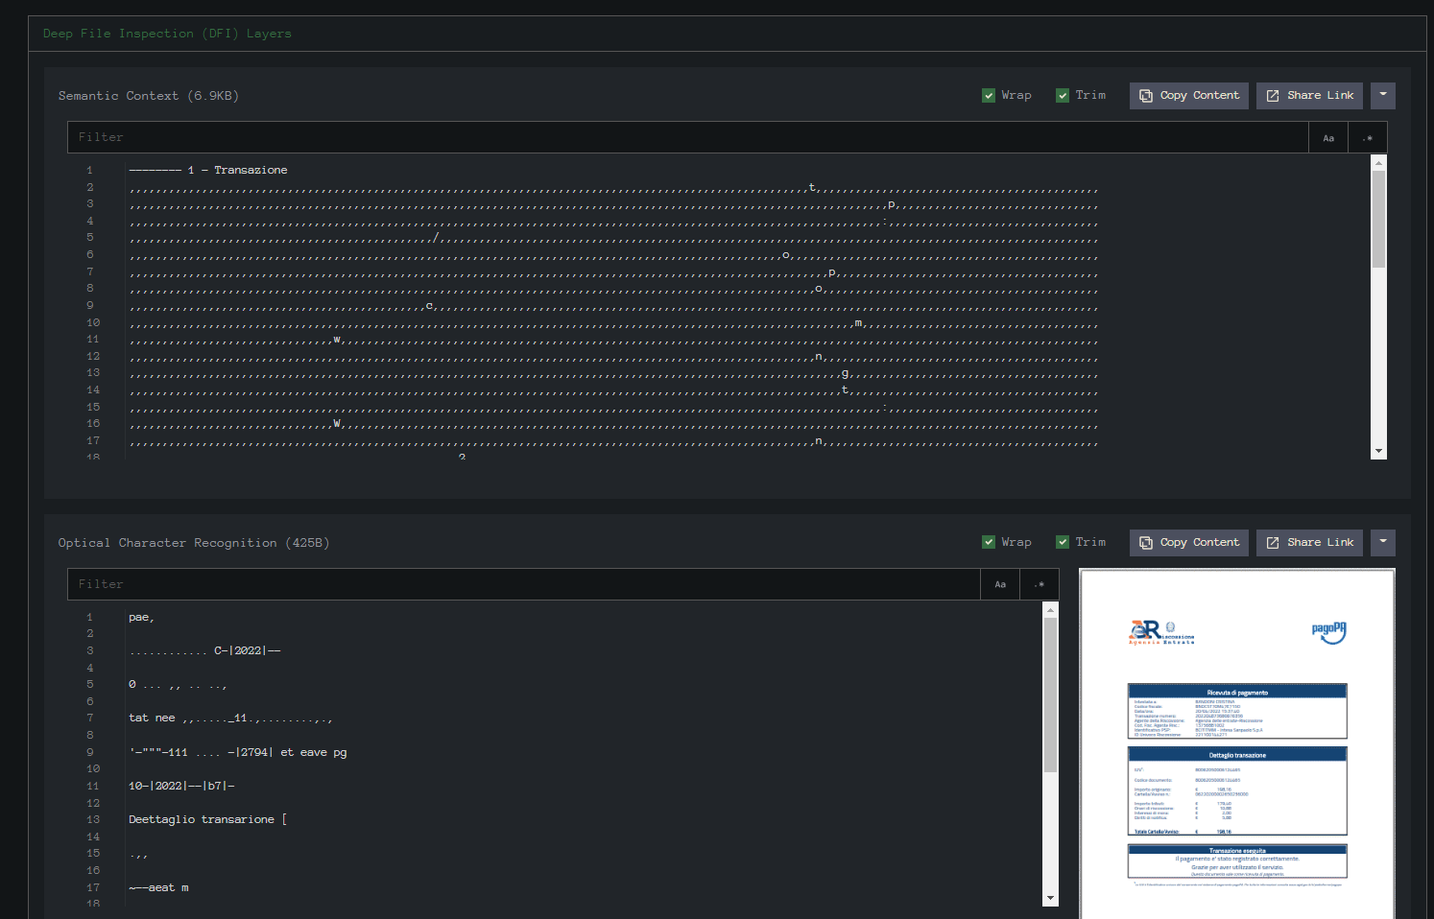Toggle regex .* in Semantic Context filter
The width and height of the screenshot is (1434, 919).
[x=1368, y=137]
